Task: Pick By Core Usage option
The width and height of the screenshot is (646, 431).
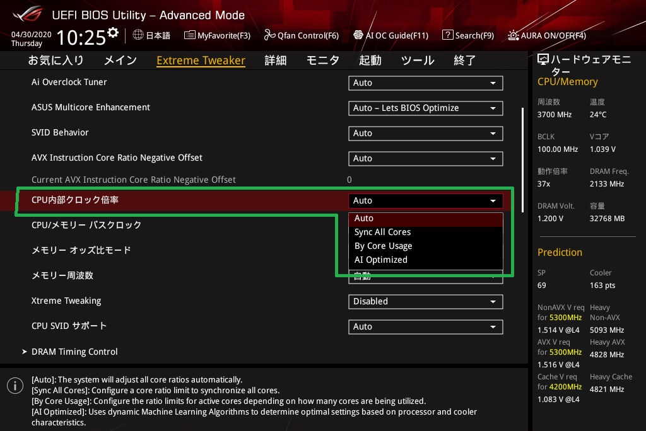Action: point(383,246)
